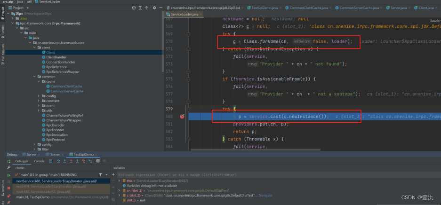Click Navigate link for c (slot_2)

tap(265, 196)
